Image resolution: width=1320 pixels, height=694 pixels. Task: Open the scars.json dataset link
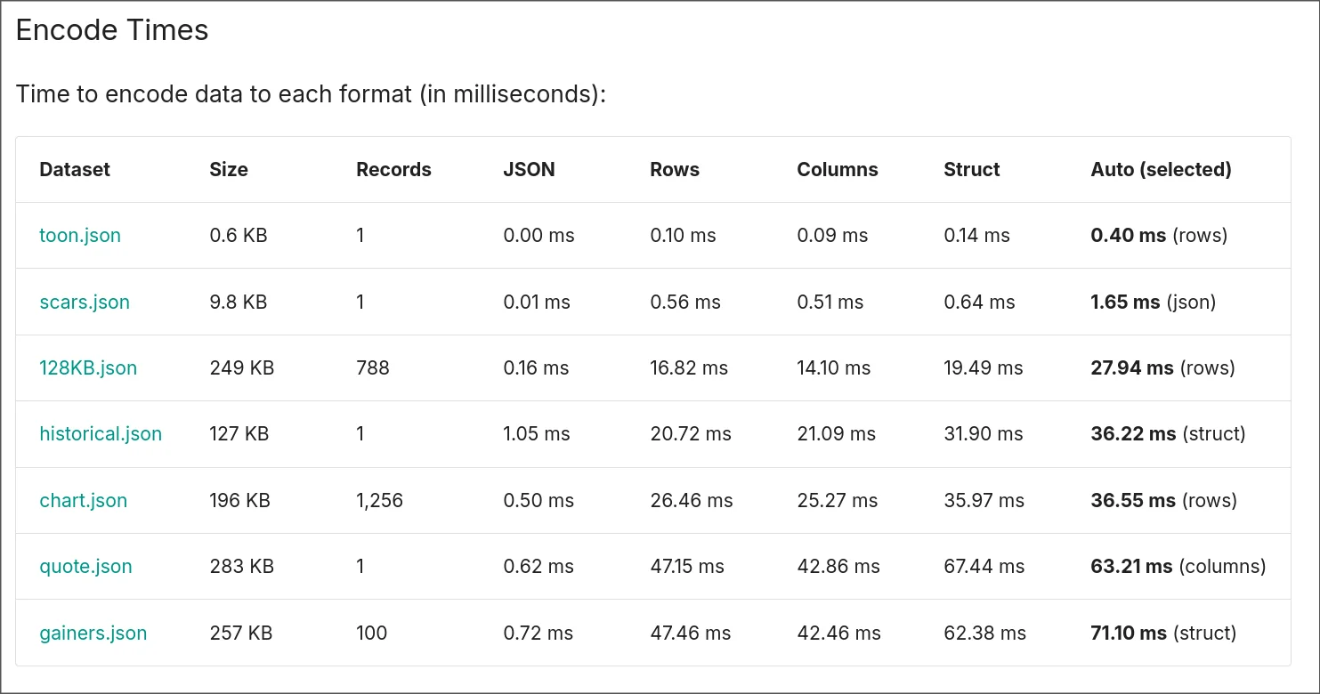pyautogui.click(x=85, y=302)
